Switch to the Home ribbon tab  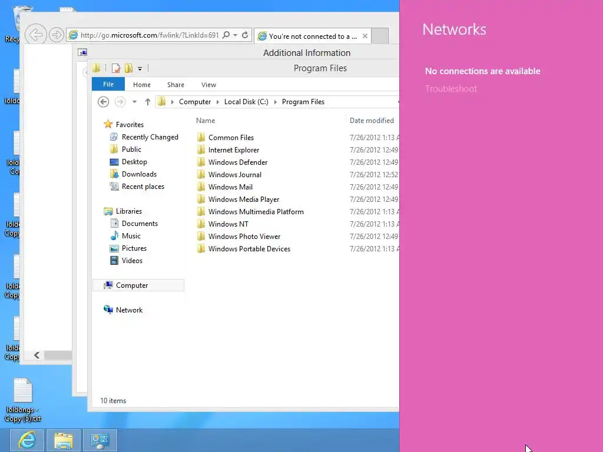point(141,85)
